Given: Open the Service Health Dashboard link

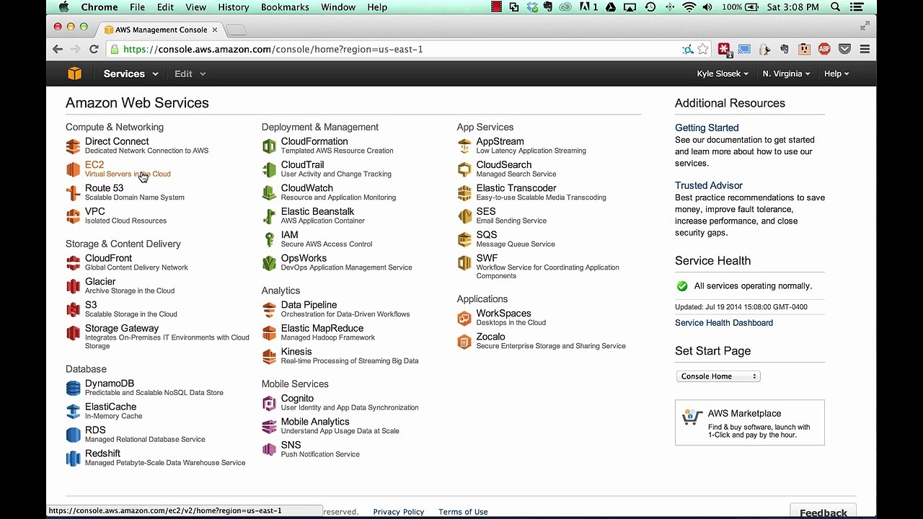Looking at the screenshot, I should click(724, 323).
